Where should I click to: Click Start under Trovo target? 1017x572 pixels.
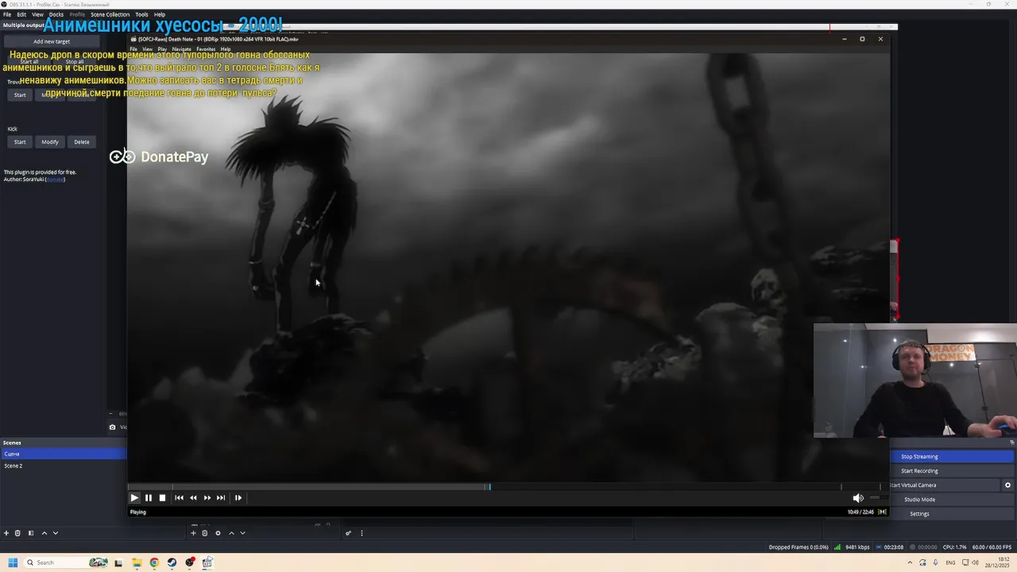(20, 95)
